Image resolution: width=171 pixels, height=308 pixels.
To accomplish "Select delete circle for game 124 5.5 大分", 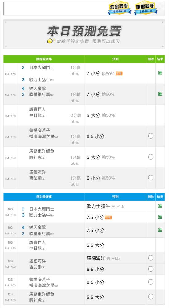I will (151, 297).
